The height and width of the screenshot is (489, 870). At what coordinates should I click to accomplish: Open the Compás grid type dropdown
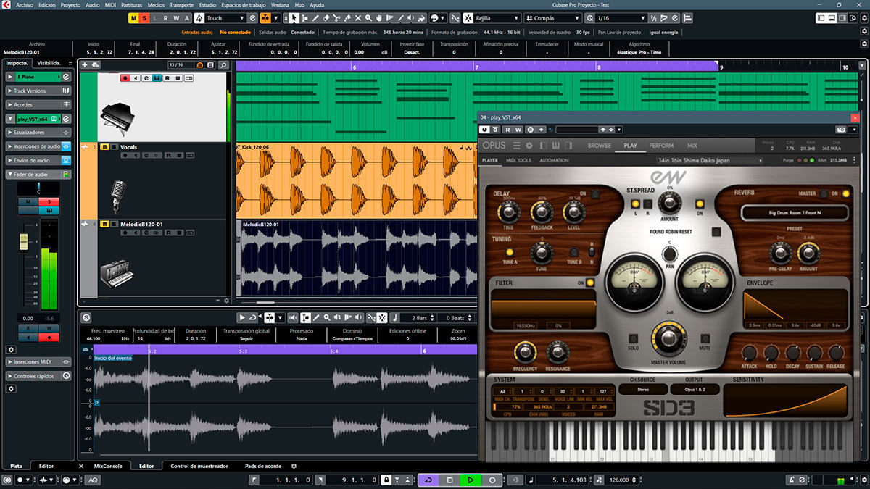[554, 18]
